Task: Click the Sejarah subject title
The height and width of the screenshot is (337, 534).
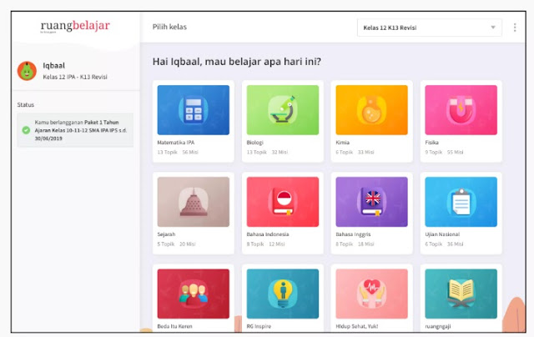Action: click(x=166, y=234)
